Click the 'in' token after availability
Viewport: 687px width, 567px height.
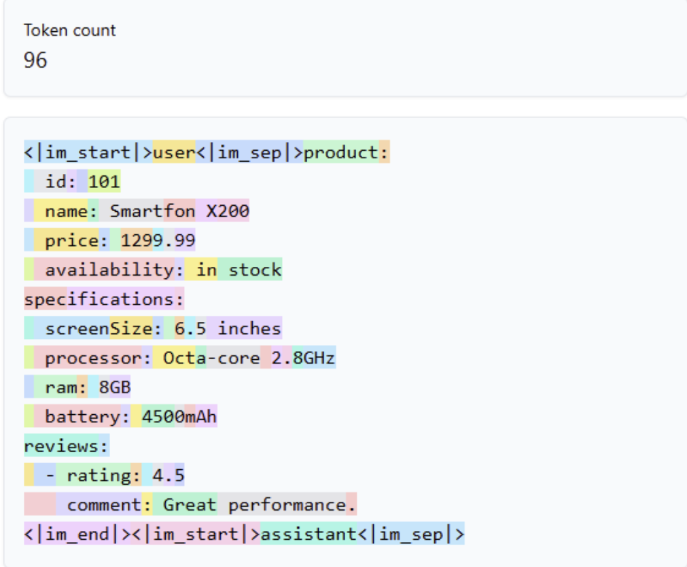click(x=201, y=270)
